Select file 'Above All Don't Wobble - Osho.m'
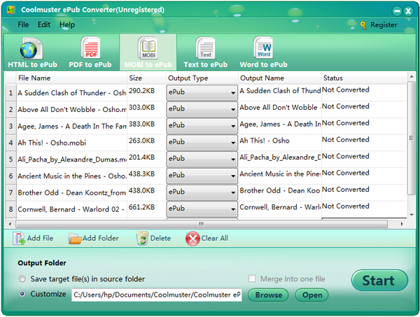Viewport: 420px width, 317px height. [72, 109]
